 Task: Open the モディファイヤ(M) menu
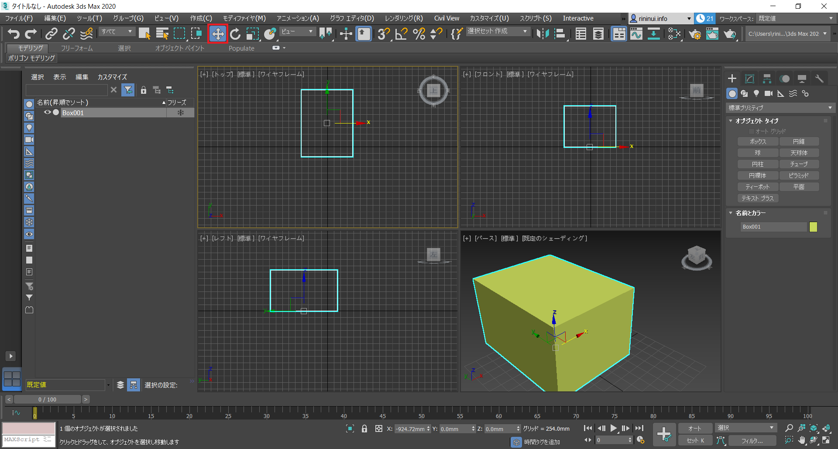tap(244, 18)
